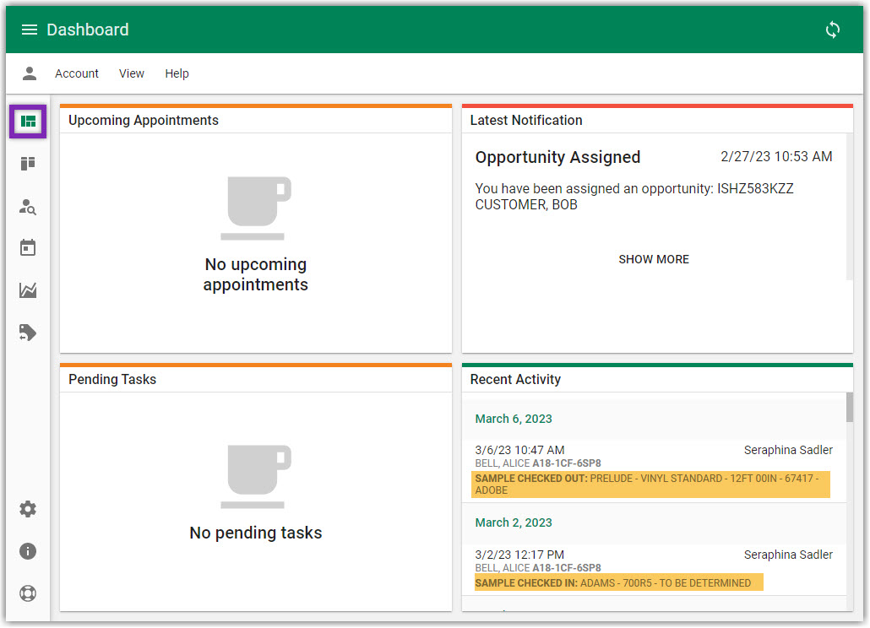
Task: Open the Account menu
Action: coord(77,73)
